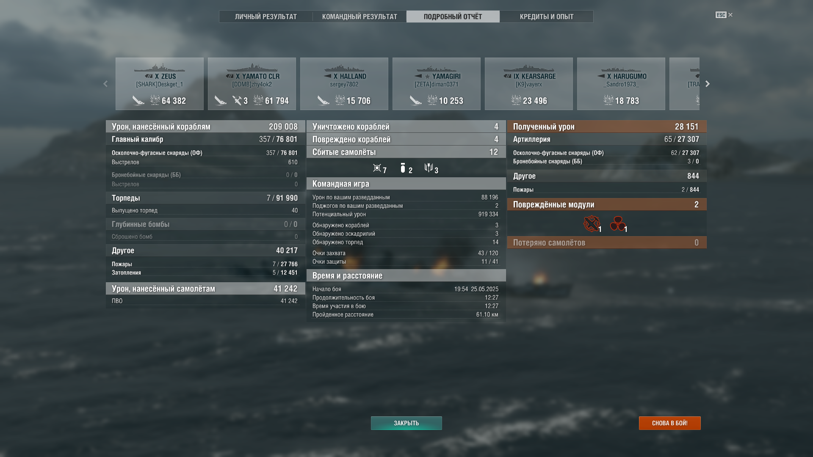Show previous ships with the left carousel arrow

(105, 84)
